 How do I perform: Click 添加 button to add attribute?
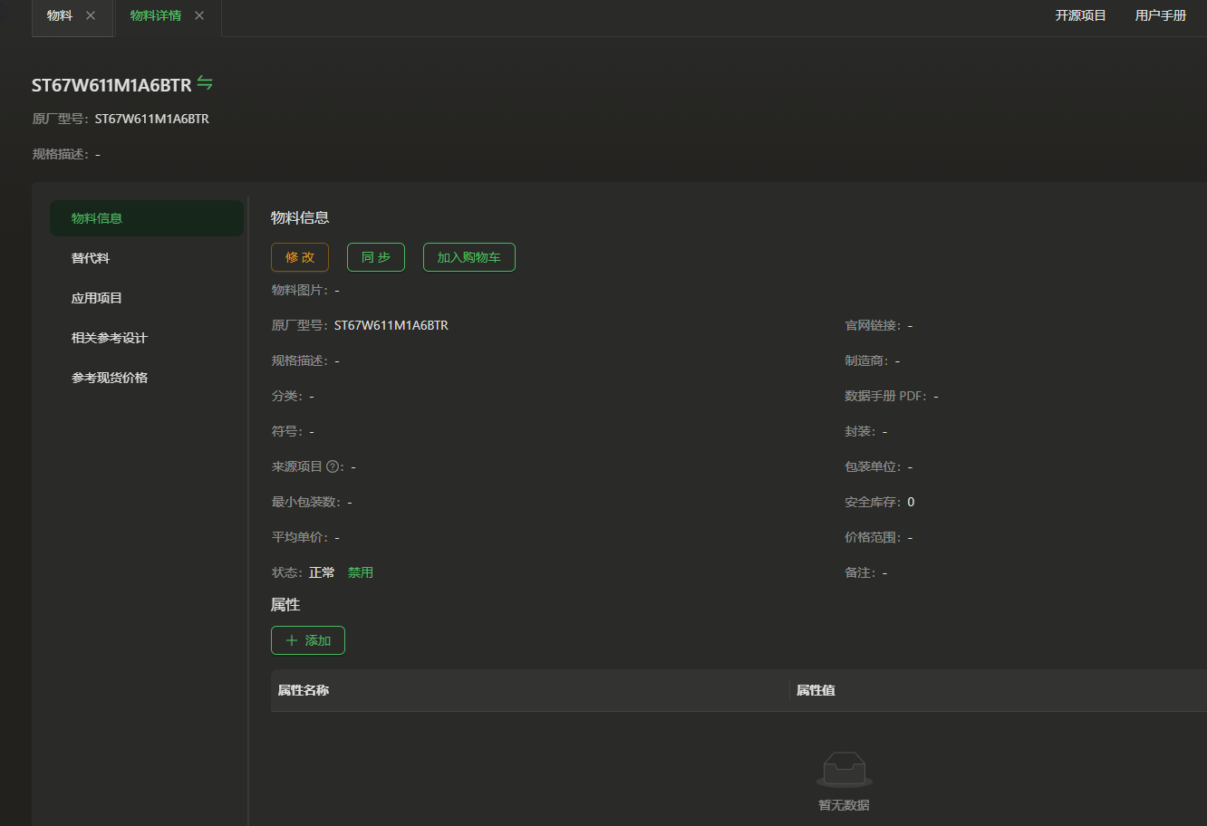click(308, 640)
